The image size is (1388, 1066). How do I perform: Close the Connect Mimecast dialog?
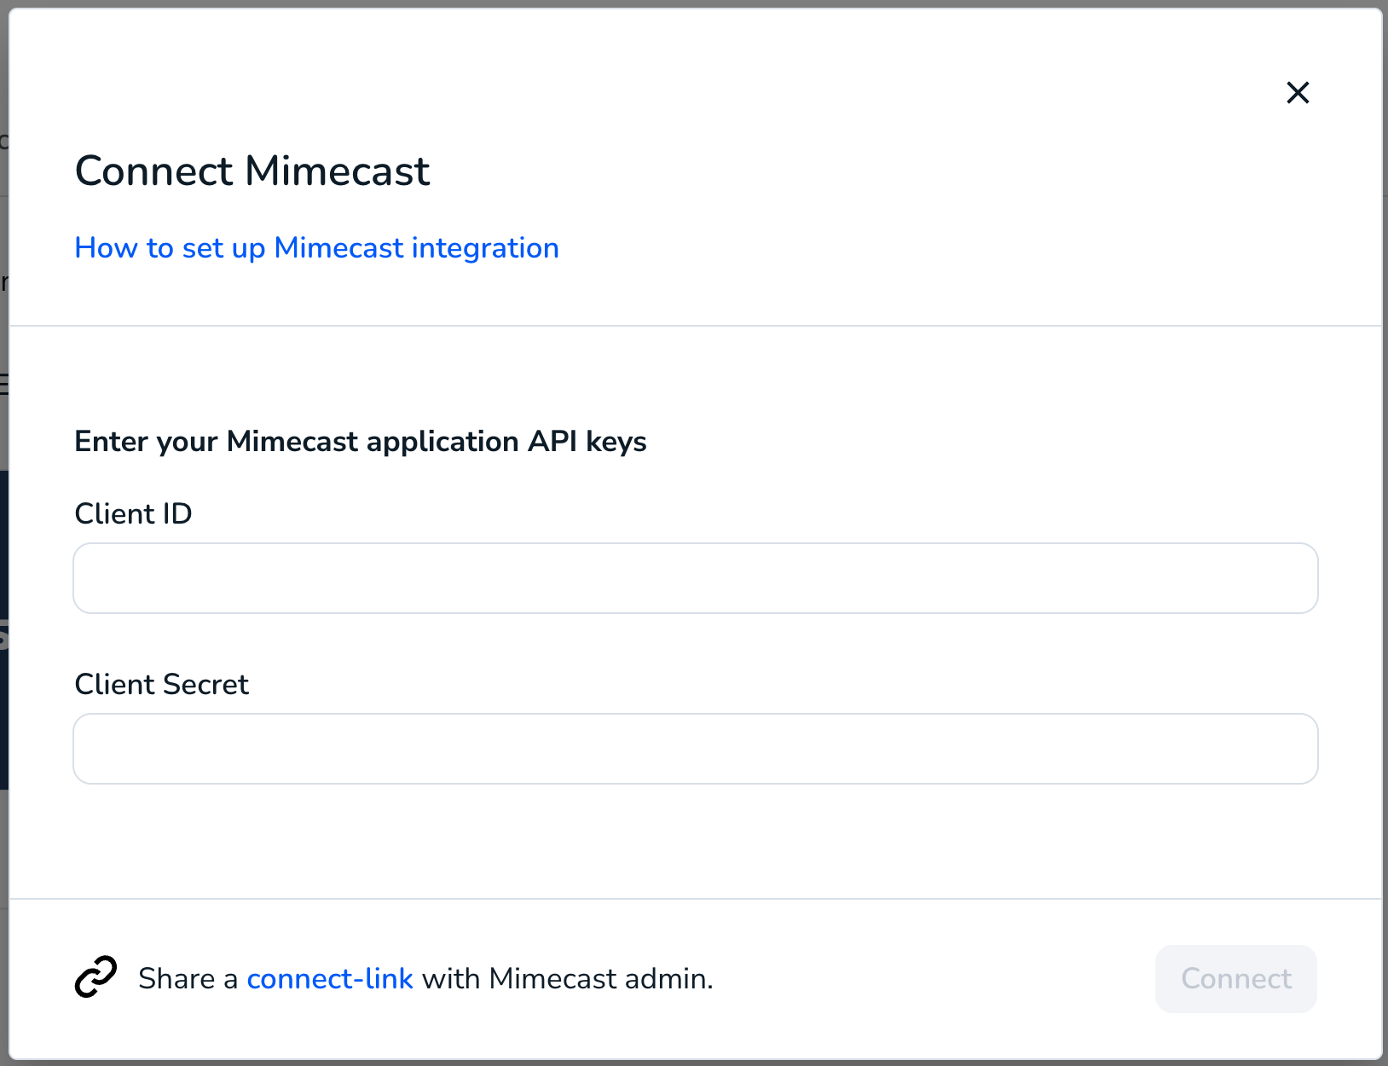pos(1298,92)
